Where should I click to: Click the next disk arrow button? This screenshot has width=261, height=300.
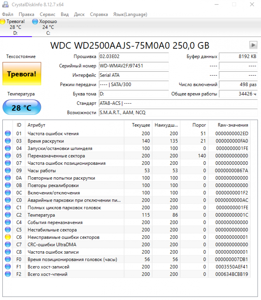[x=253, y=45]
